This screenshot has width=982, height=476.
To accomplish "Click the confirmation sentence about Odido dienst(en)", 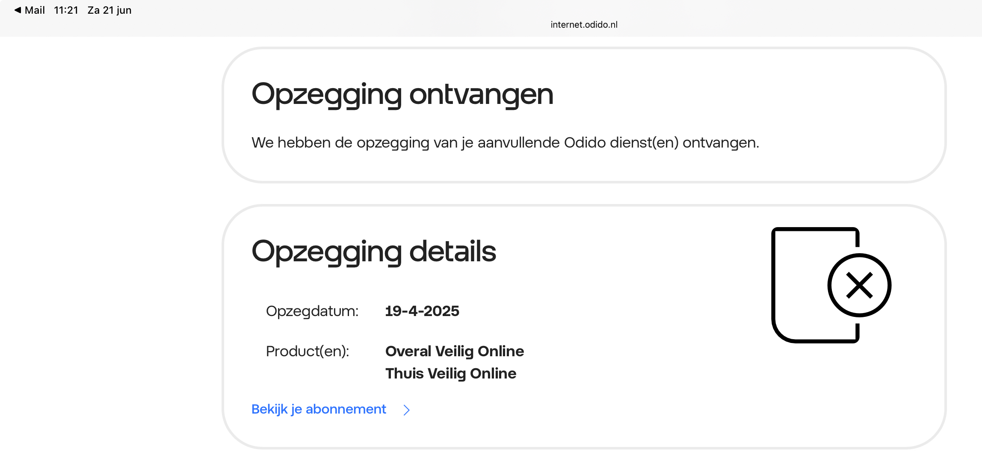I will 505,142.
